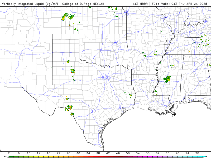Click the legend value '74'
Image resolution: width=211 pixels, height=158 pixels.
click(187, 153)
